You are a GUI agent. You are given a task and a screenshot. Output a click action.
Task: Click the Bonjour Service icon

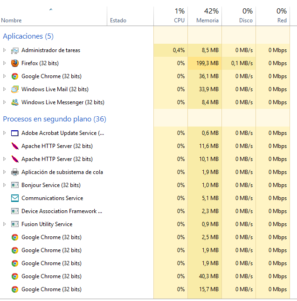coord(15,185)
